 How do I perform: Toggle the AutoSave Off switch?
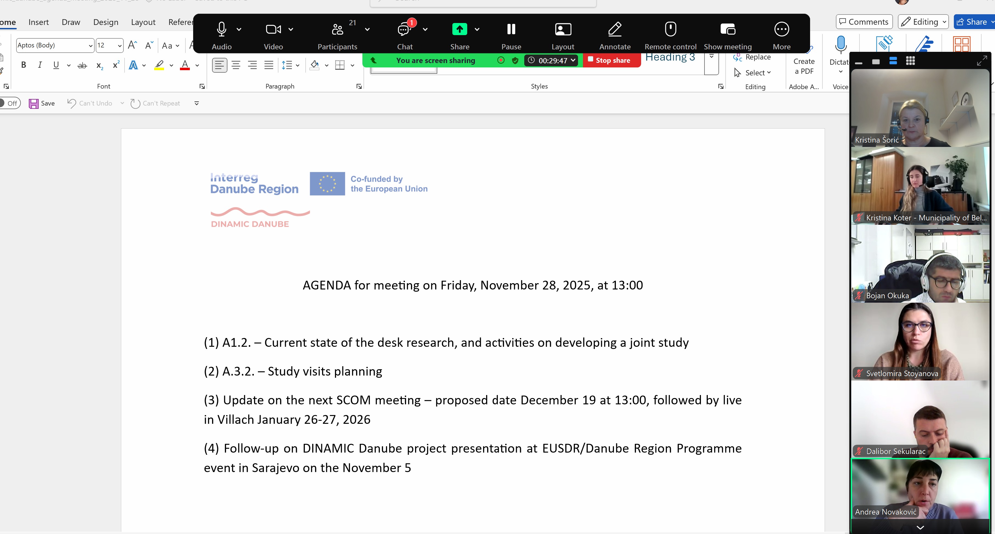10,103
